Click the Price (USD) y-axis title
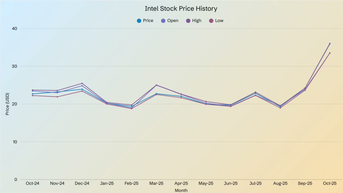The width and height of the screenshot is (343, 193). click(x=7, y=104)
